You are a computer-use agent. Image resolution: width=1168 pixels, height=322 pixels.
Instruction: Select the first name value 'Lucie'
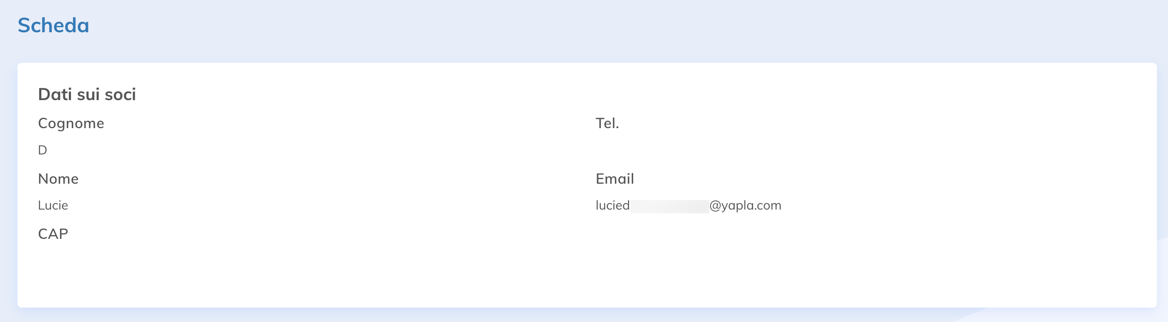[53, 205]
